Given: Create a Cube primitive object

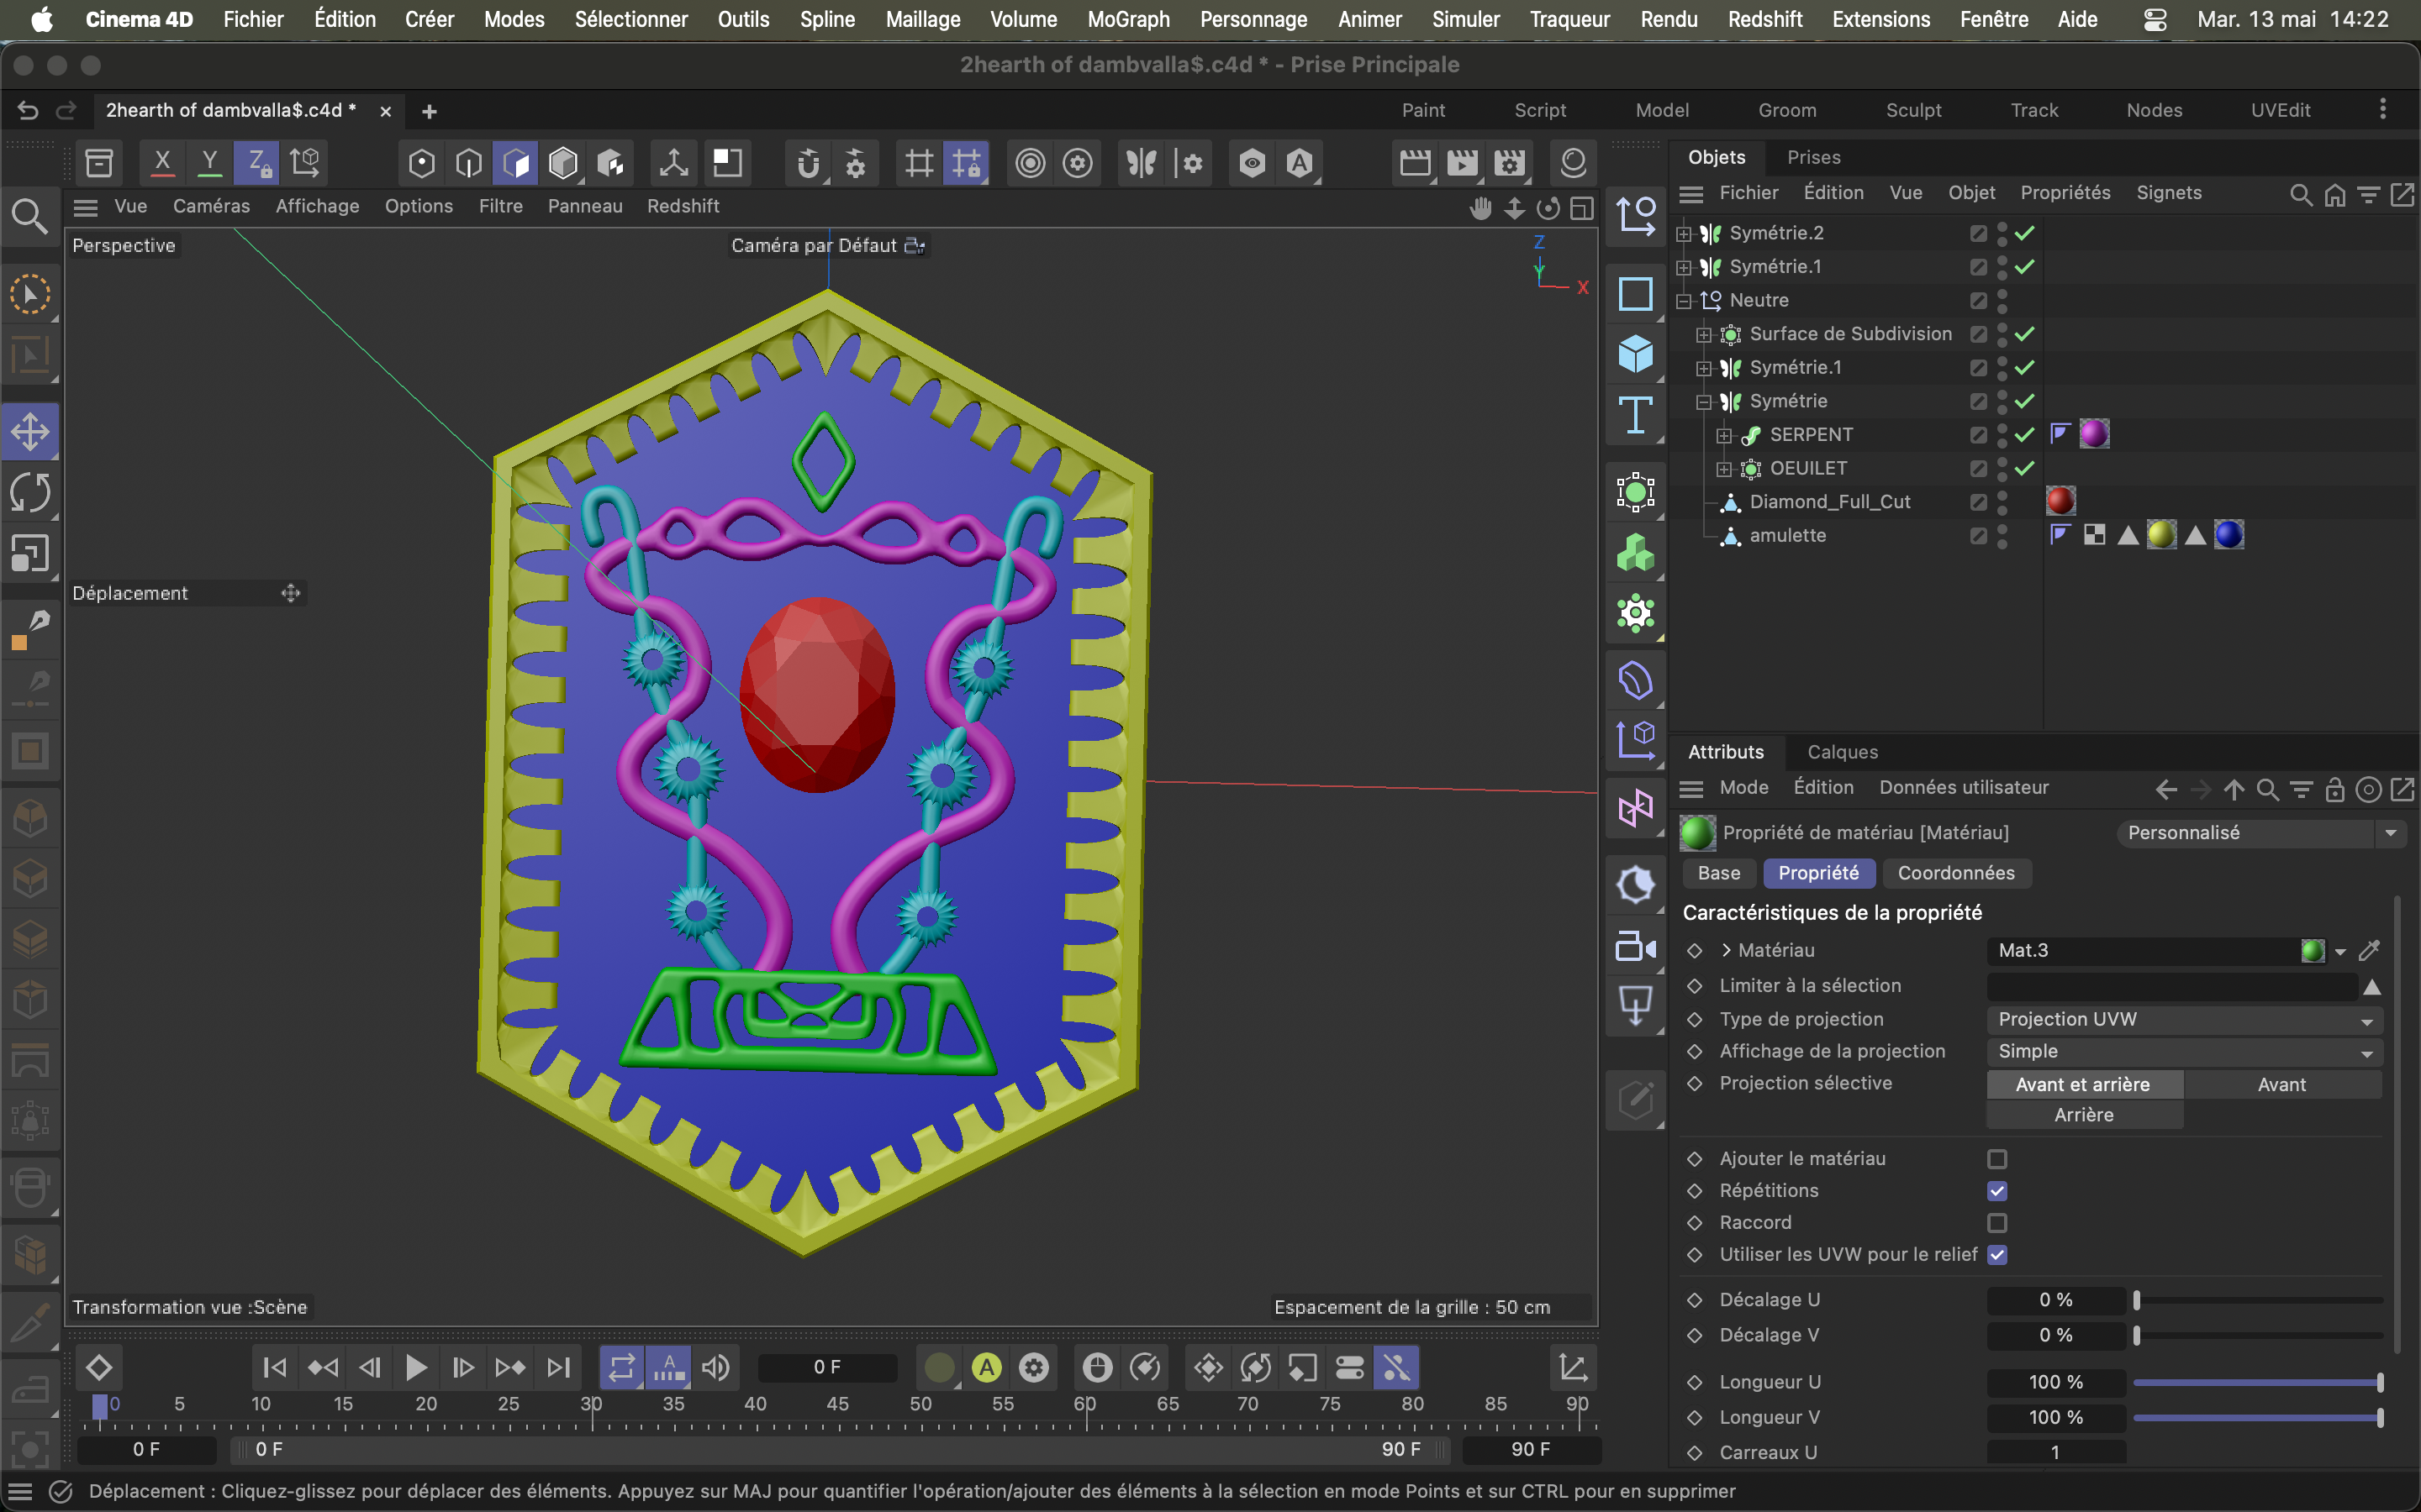Looking at the screenshot, I should [1636, 353].
